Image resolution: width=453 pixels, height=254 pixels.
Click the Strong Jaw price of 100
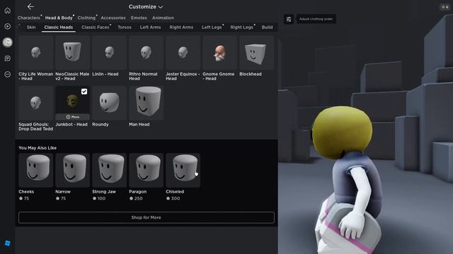(x=99, y=198)
